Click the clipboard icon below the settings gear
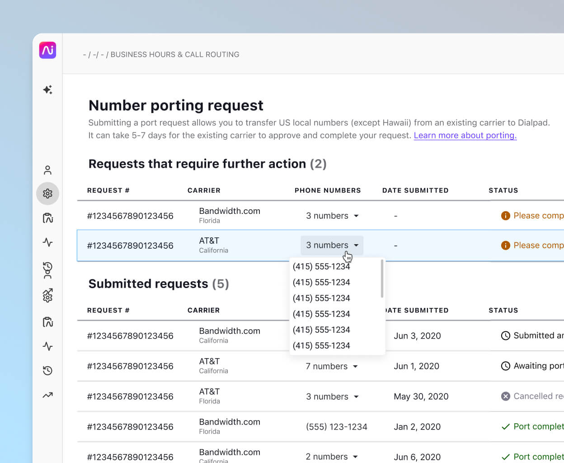This screenshot has width=564, height=463. pyautogui.click(x=47, y=218)
